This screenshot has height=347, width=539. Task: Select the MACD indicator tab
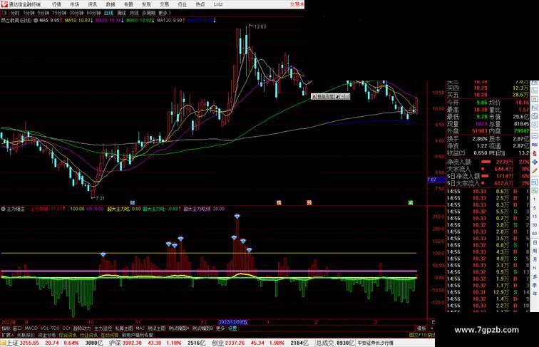(x=31, y=328)
